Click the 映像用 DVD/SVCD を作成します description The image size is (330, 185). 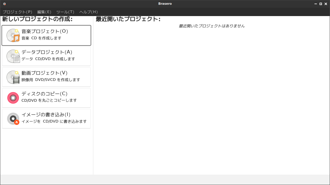pyautogui.click(x=51, y=80)
